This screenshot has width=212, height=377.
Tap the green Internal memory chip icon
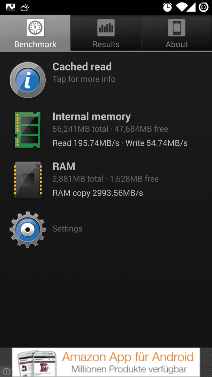click(28, 130)
